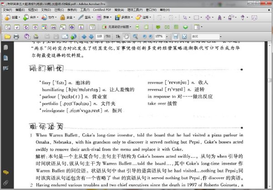Screen dimensions: 273x190
Task: Select the dashed rectangle marquee tool
Action: 197,17
